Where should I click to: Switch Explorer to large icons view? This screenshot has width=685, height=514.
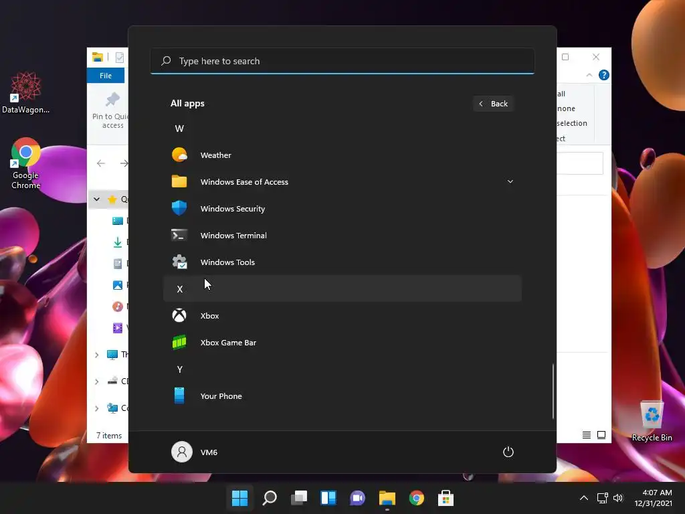[601, 435]
